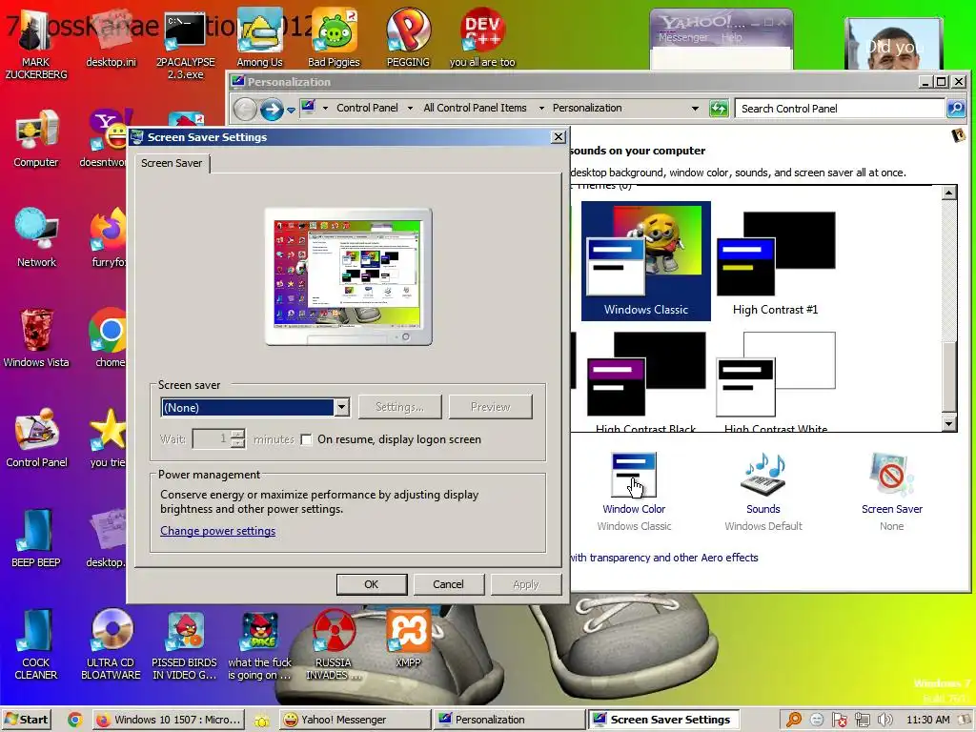Open the Among Us desktop icon
Image resolution: width=976 pixels, height=732 pixels.
click(x=259, y=37)
